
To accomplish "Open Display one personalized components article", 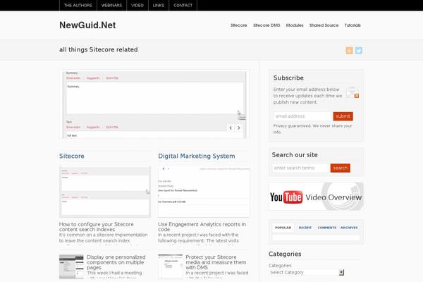I will tap(116, 262).
